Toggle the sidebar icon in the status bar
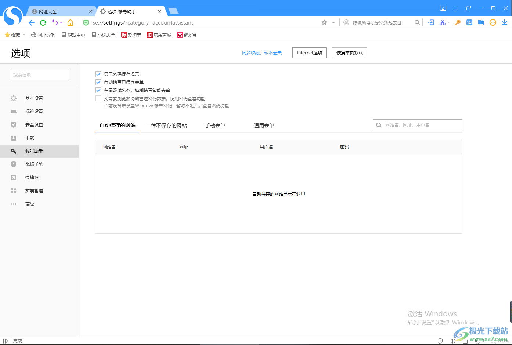Viewport: 512px width, 345px height. tap(6, 341)
